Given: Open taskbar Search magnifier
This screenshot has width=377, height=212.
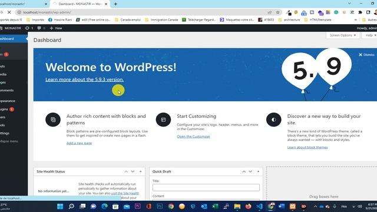Looking at the screenshot, I should point(71,206).
